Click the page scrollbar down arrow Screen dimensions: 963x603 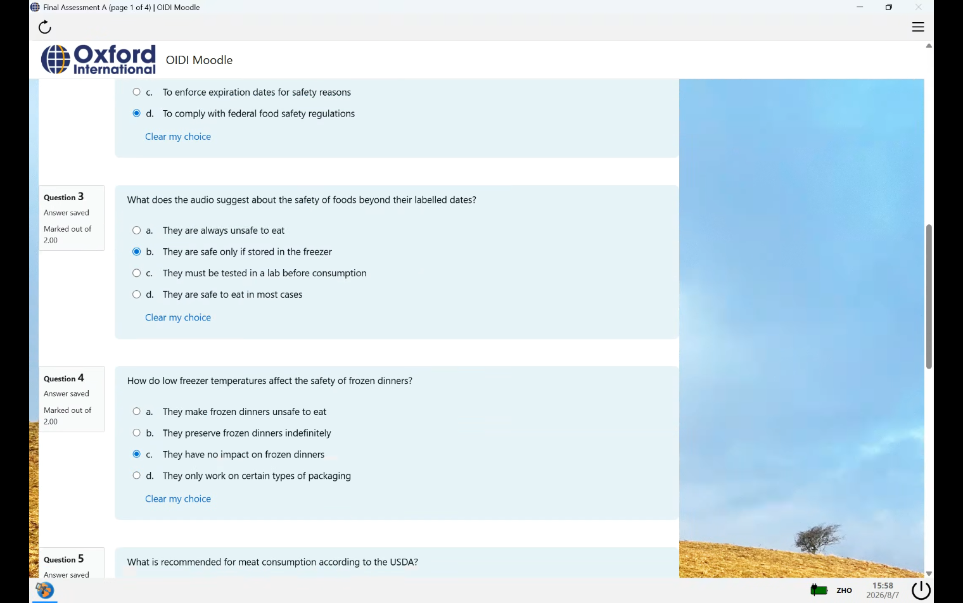(929, 573)
